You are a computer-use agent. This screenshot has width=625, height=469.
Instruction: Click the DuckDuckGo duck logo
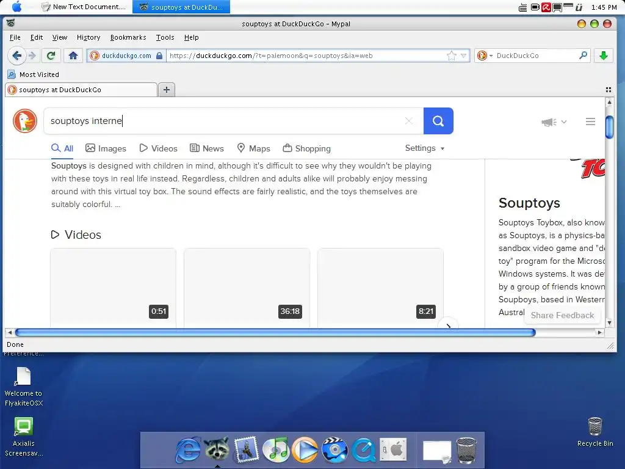(x=24, y=121)
